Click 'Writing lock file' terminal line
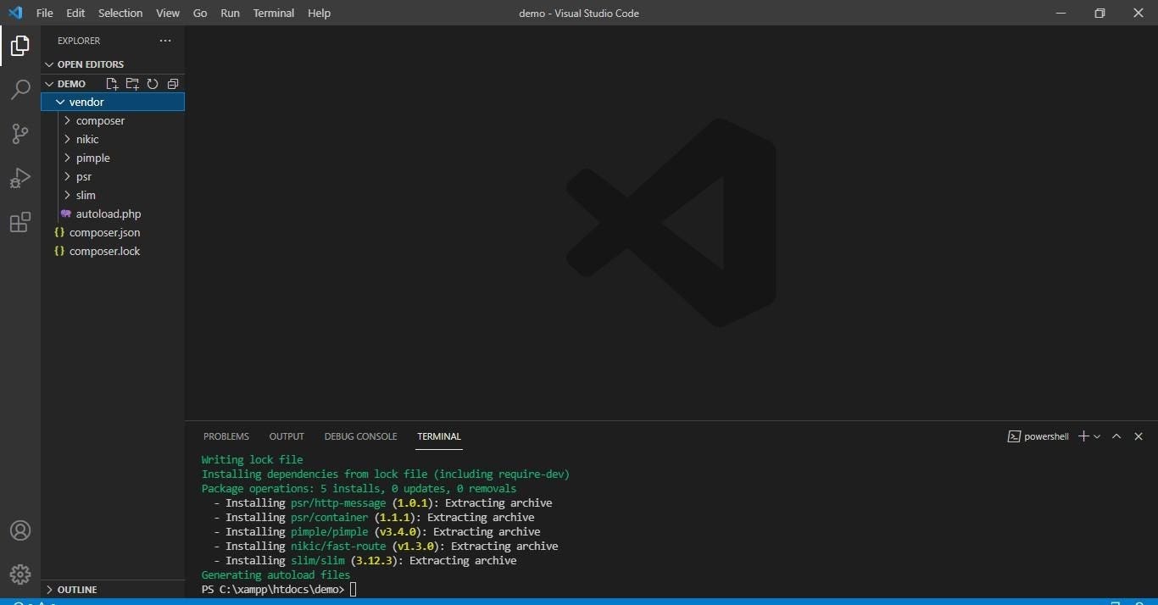 (252, 459)
